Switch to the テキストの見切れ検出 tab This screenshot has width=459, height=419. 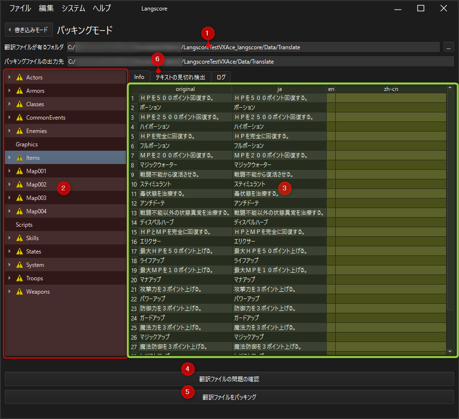tap(181, 77)
